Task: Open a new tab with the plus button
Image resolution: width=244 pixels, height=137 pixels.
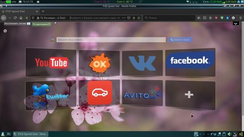Action: coord(43,11)
